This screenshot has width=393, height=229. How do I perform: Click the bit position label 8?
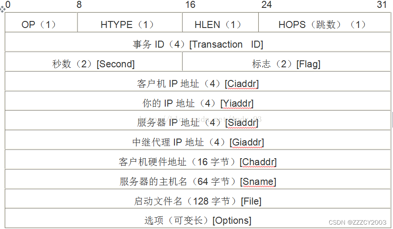[x=79, y=5]
